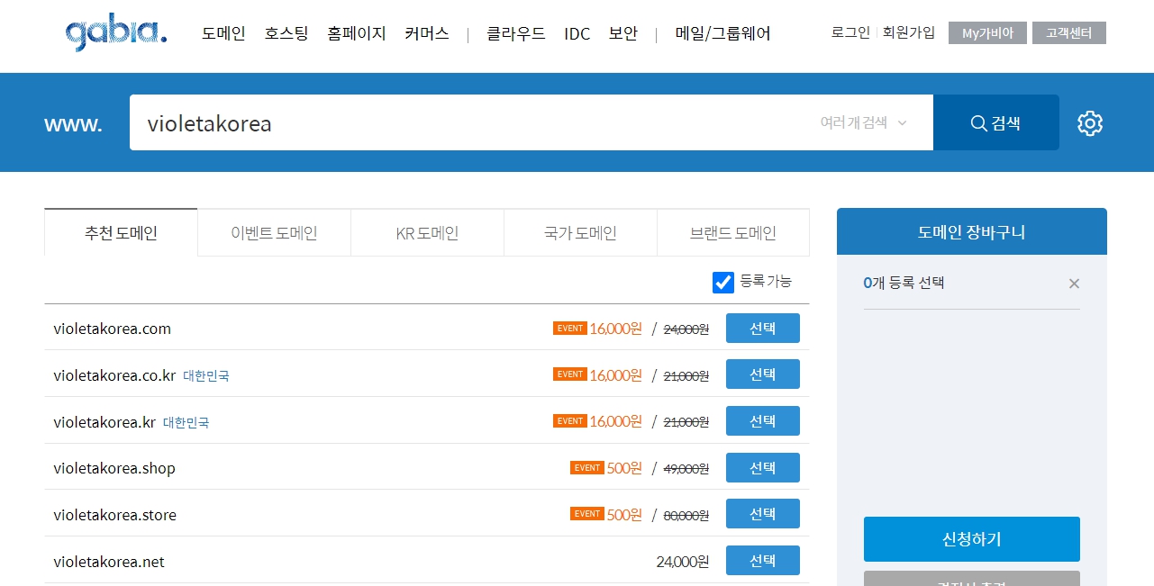Switch to the 추천 도메인 tab

click(x=121, y=233)
